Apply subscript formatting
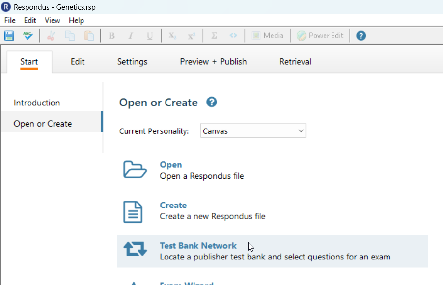 172,35
